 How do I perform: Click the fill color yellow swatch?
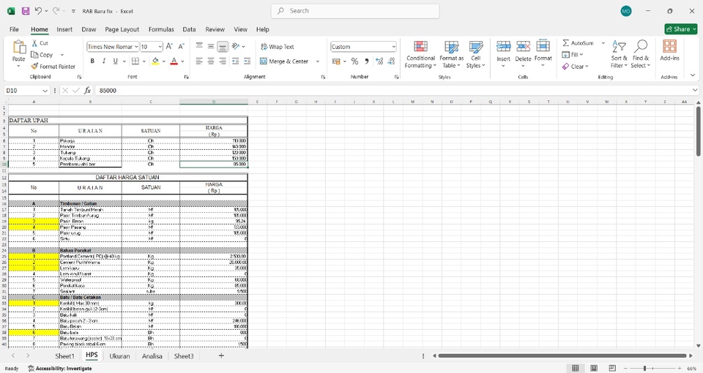[155, 61]
